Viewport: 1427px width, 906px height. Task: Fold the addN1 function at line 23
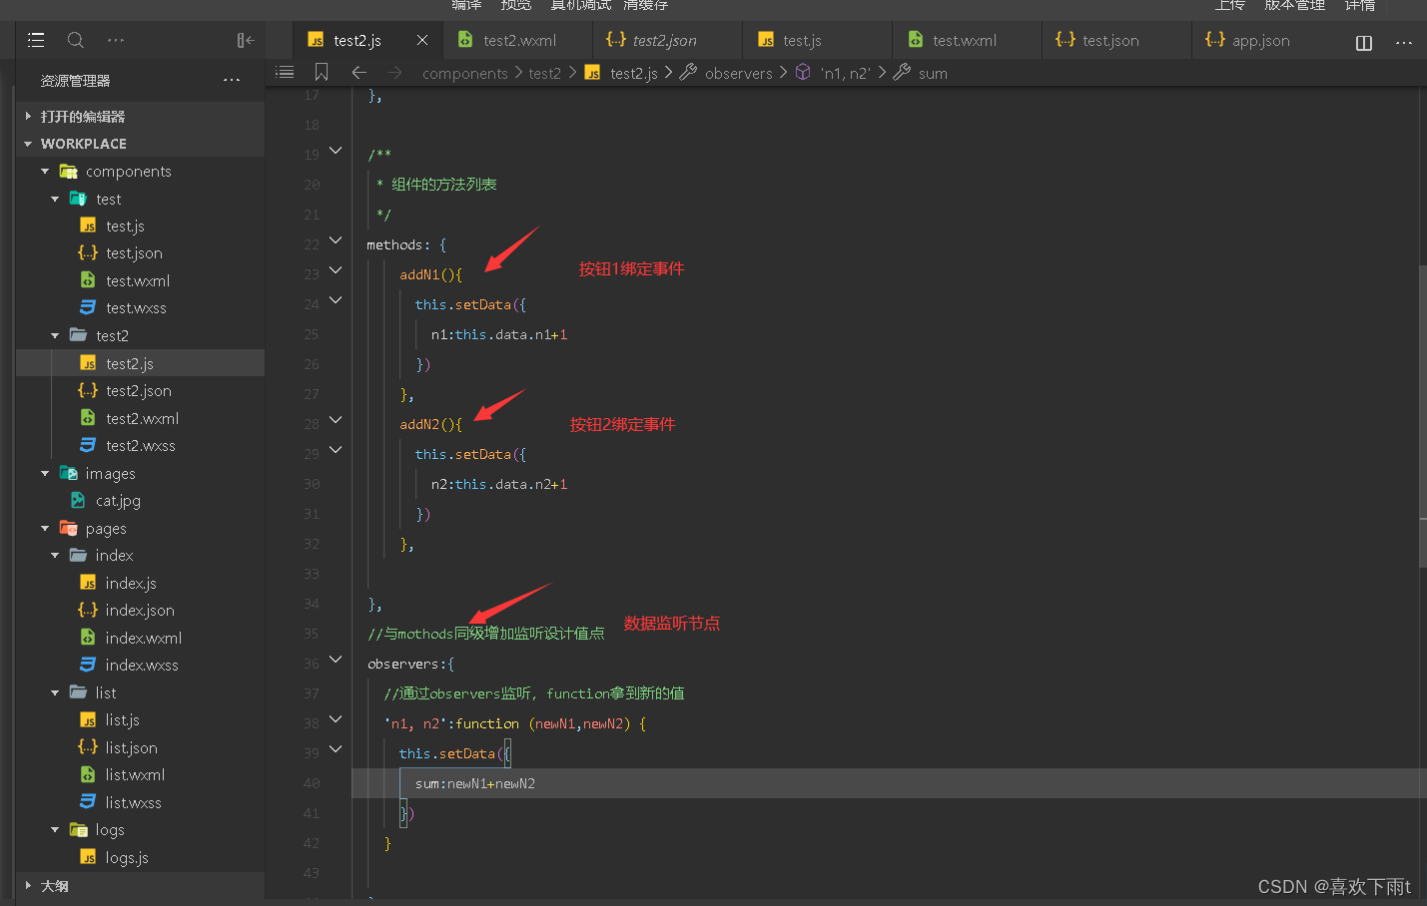coord(336,270)
